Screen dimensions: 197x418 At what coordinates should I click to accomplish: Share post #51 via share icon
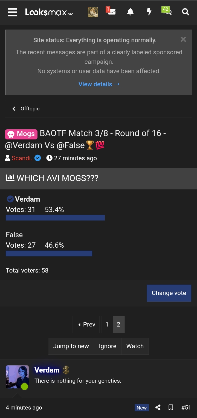158,408
